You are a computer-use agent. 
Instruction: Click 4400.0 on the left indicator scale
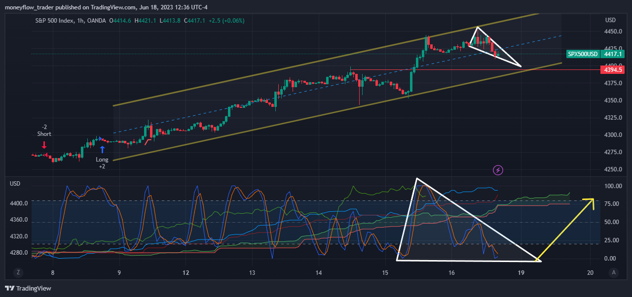point(19,203)
